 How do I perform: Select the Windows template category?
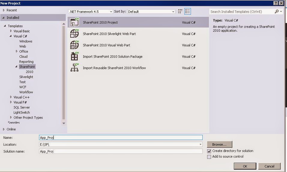pos(26,41)
